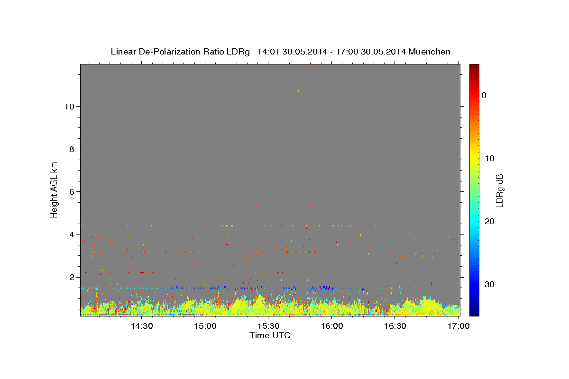
Task: Click the colorbar tick label -30
Action: [x=488, y=284]
